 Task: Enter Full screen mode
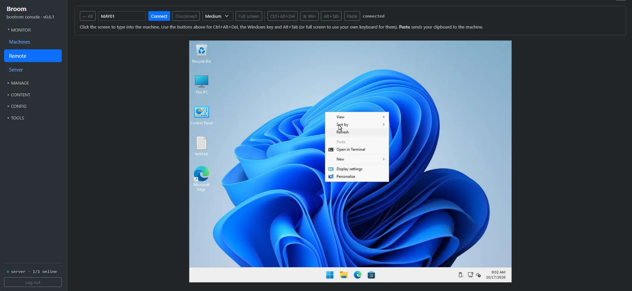click(249, 16)
